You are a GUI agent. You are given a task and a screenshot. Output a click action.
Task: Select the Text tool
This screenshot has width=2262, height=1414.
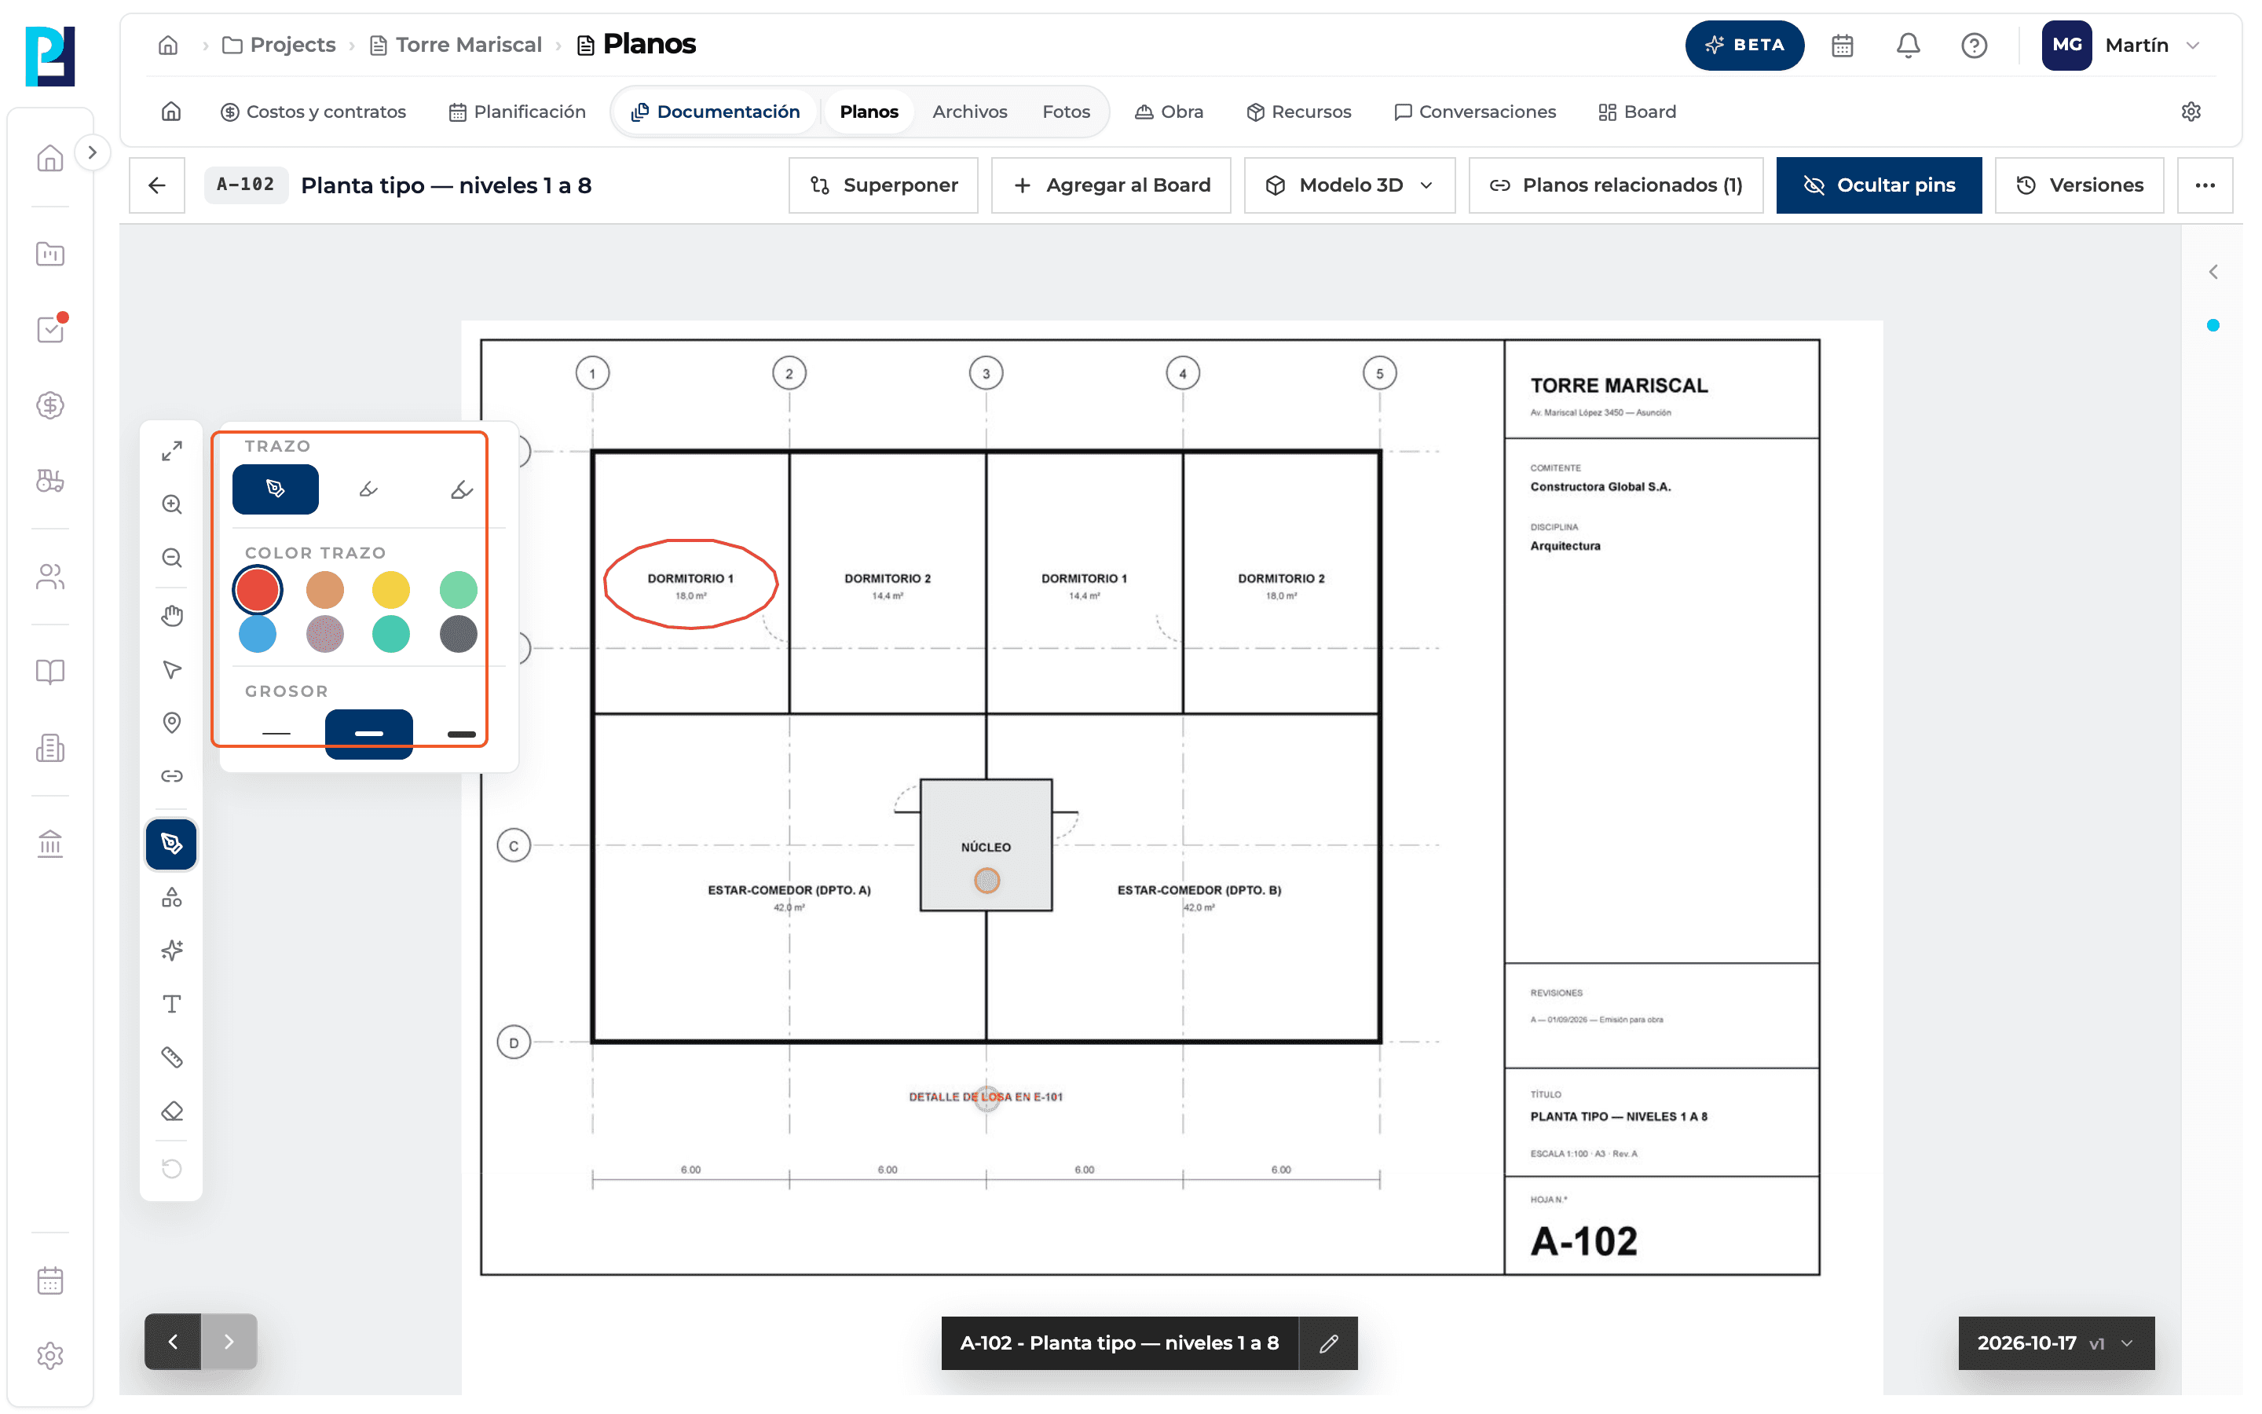(171, 1003)
